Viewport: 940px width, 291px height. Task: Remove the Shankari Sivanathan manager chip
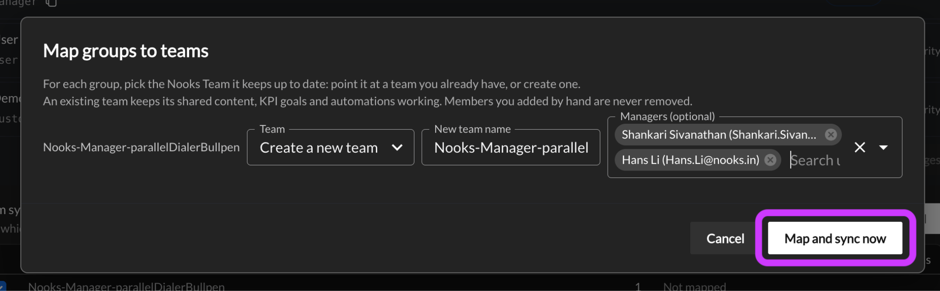[830, 135]
